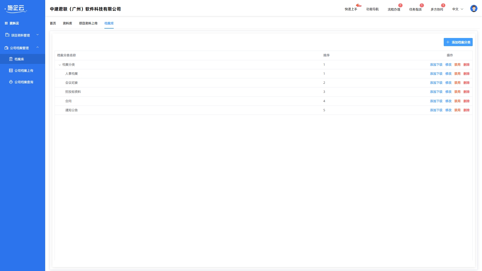Viewport: 482px width, 271px height.
Task: Click the 施企云 logo
Action: click(16, 9)
